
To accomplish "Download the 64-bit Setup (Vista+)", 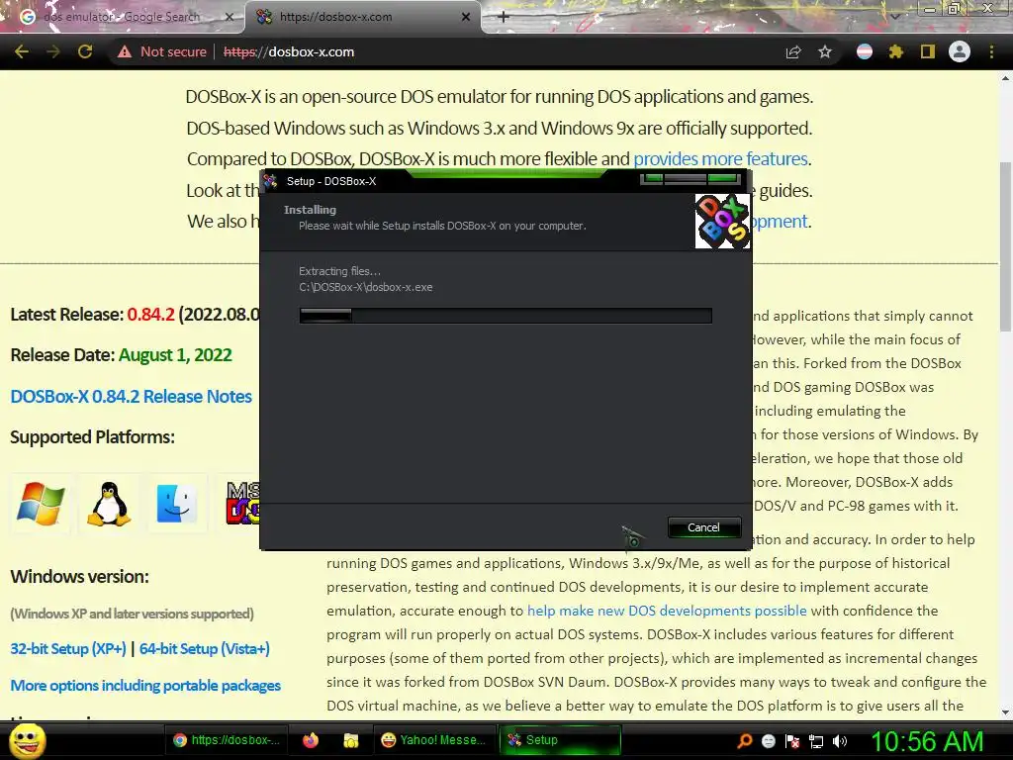I will click(204, 648).
